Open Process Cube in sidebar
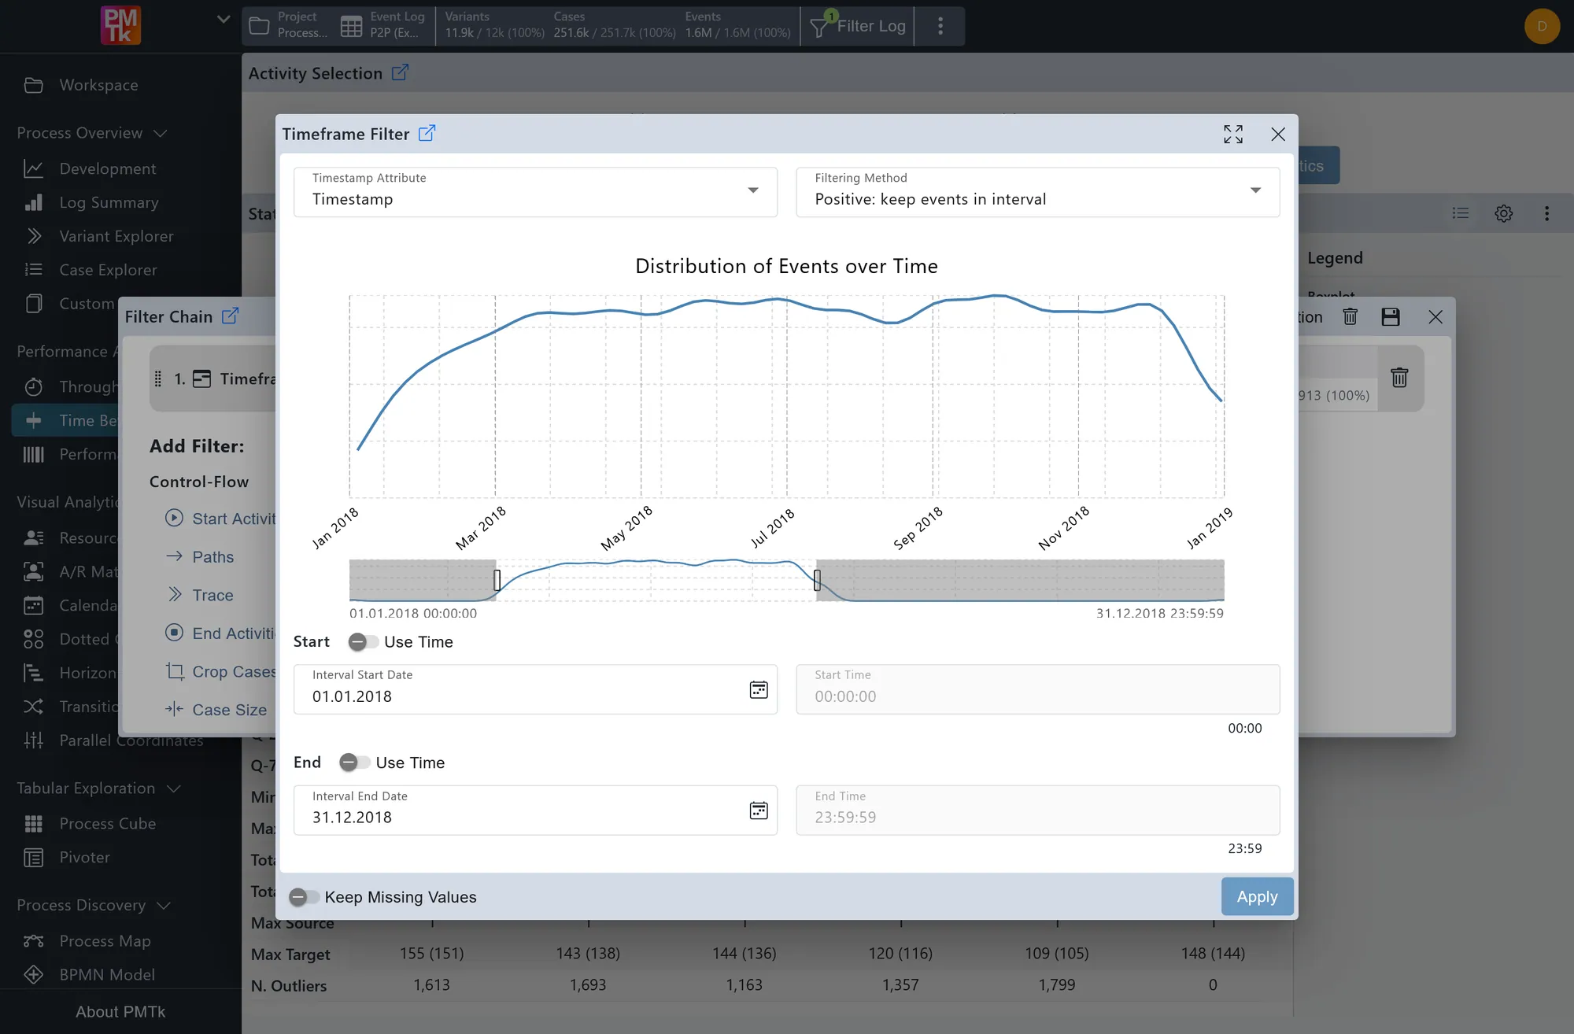Screen dimensions: 1574x1034 tap(107, 824)
